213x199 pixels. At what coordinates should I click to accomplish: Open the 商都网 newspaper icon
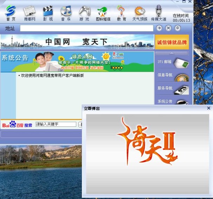(x=29, y=13)
